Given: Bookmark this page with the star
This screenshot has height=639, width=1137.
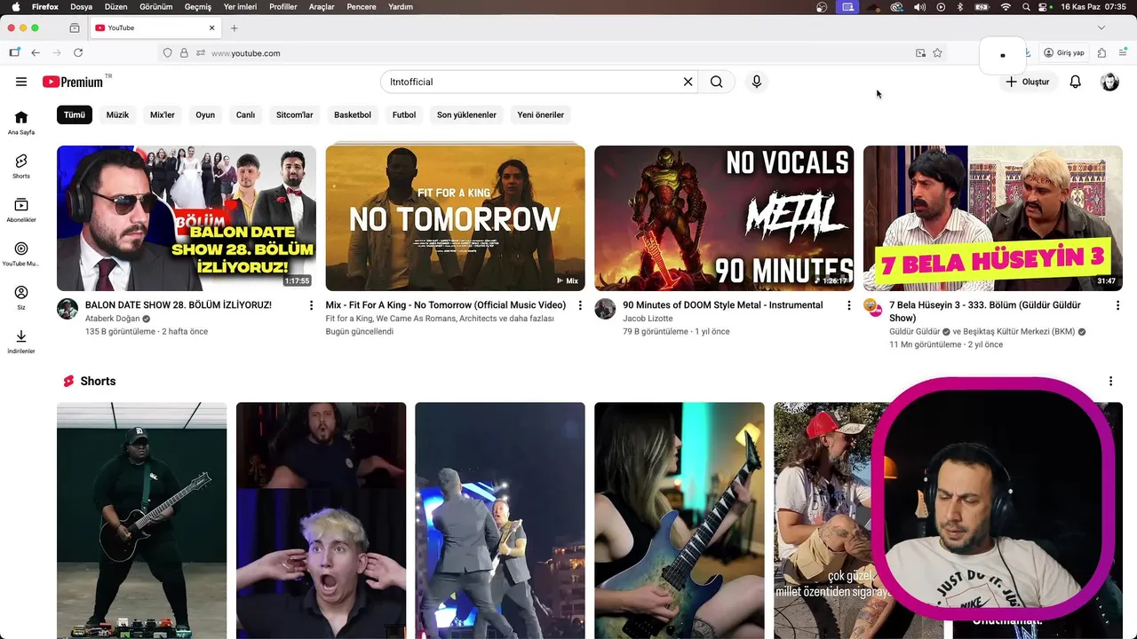Looking at the screenshot, I should point(937,53).
